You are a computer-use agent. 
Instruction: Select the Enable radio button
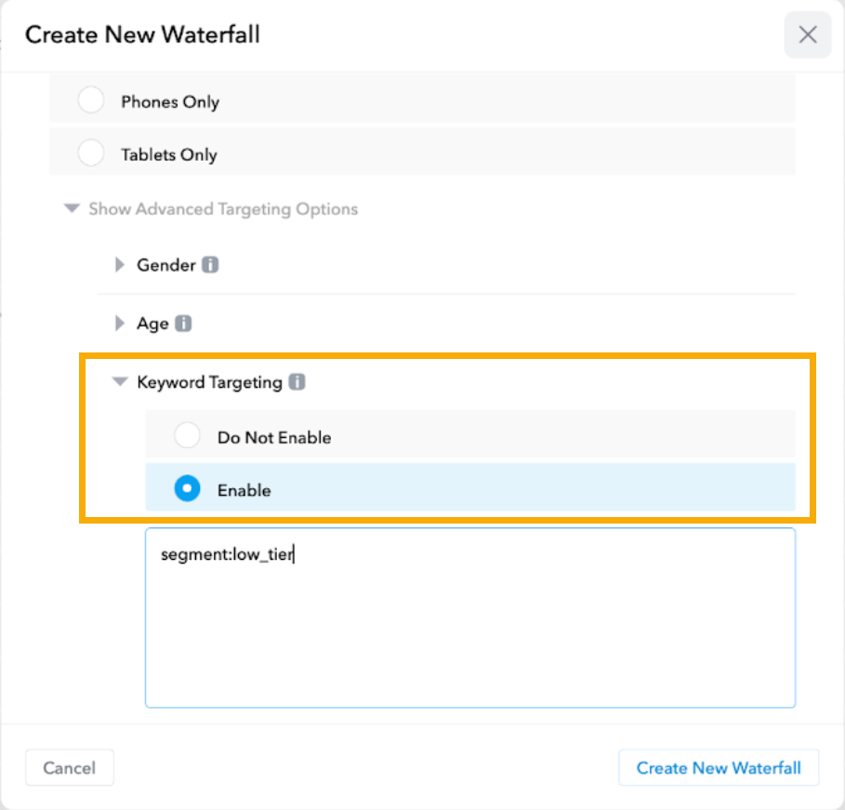click(x=188, y=489)
